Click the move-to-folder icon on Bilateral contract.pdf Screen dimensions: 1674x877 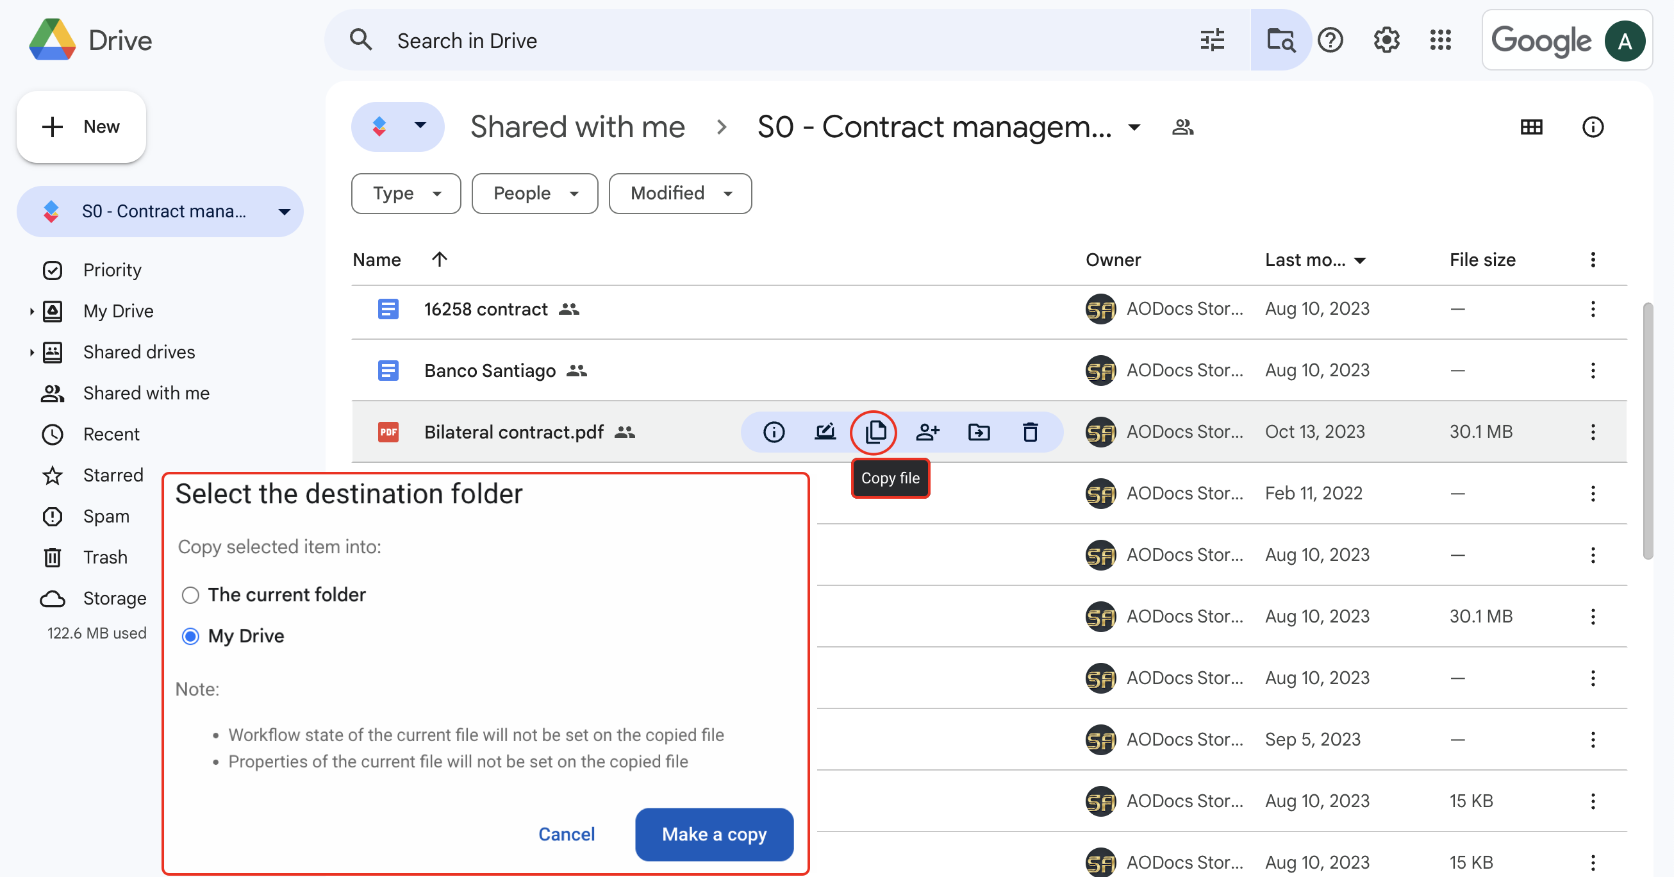click(979, 431)
